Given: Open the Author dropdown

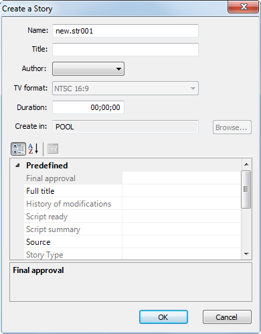Looking at the screenshot, I should (88, 69).
